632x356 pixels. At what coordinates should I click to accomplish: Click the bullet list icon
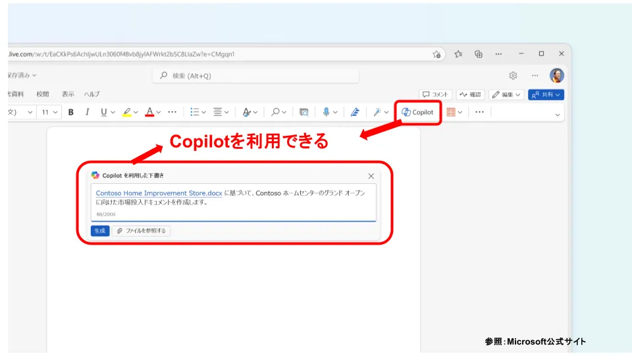tap(194, 112)
